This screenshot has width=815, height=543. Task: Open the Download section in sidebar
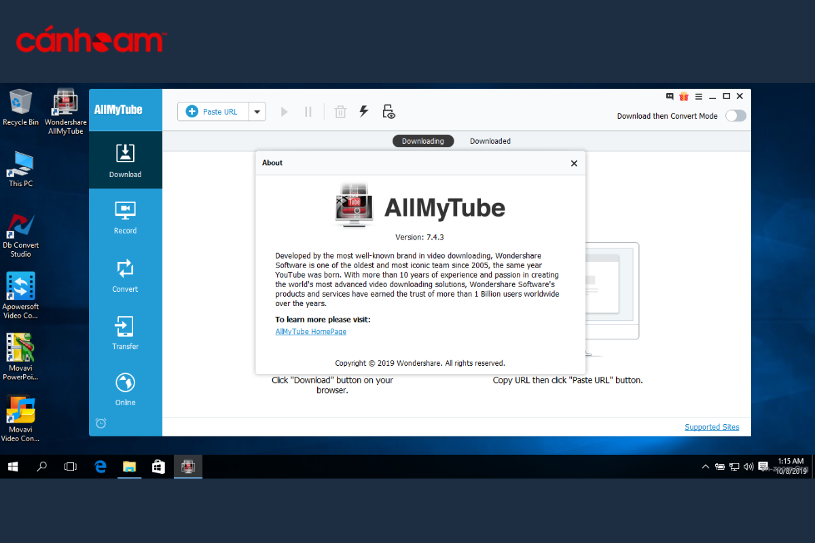125,160
